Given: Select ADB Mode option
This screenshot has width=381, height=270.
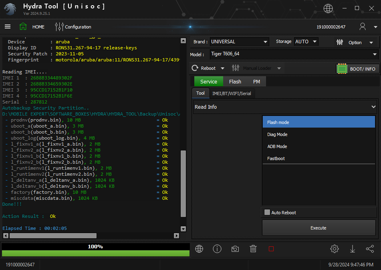Looking at the screenshot, I should coord(319,146).
